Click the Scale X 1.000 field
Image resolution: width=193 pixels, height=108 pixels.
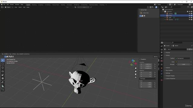[146, 83]
